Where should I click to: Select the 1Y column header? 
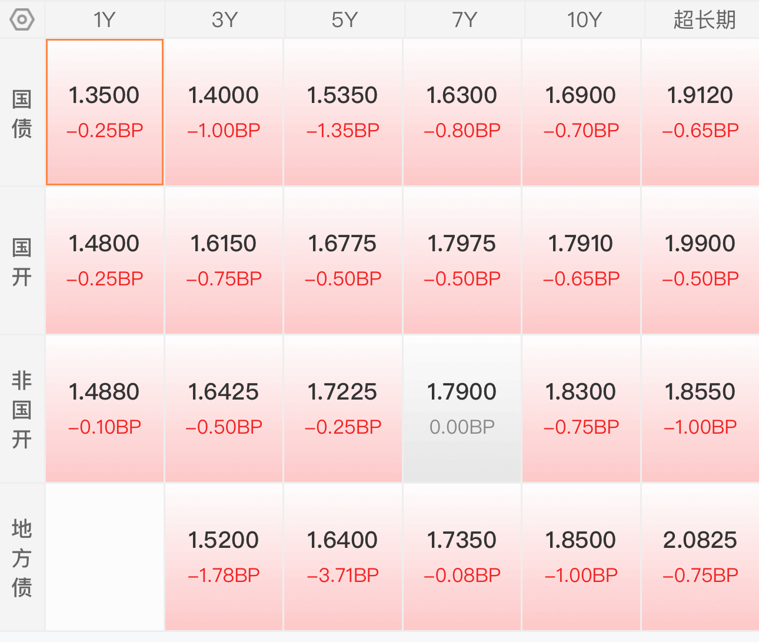click(x=105, y=20)
